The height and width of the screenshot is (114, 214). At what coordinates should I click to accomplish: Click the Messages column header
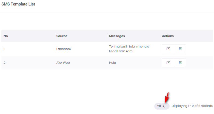pyautogui.click(x=117, y=36)
